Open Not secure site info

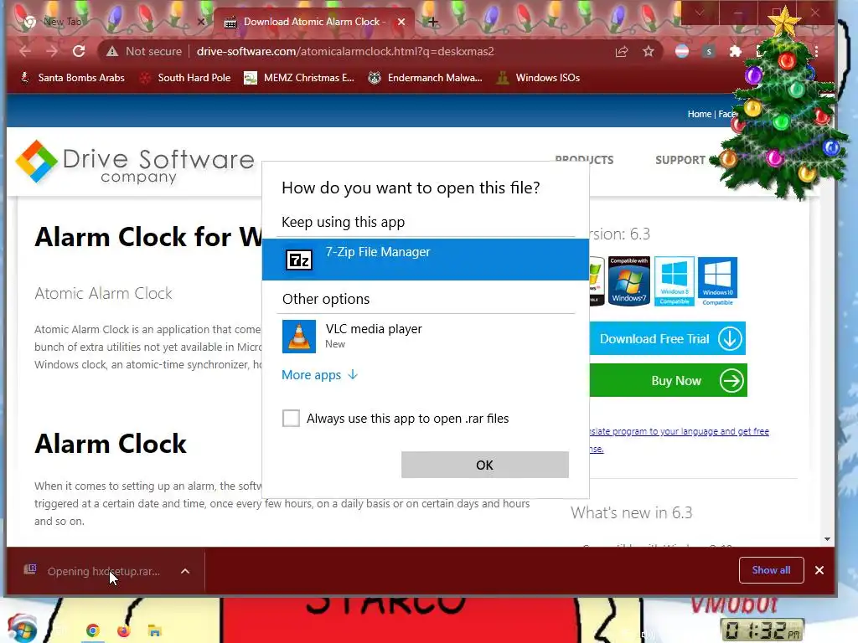pos(144,51)
